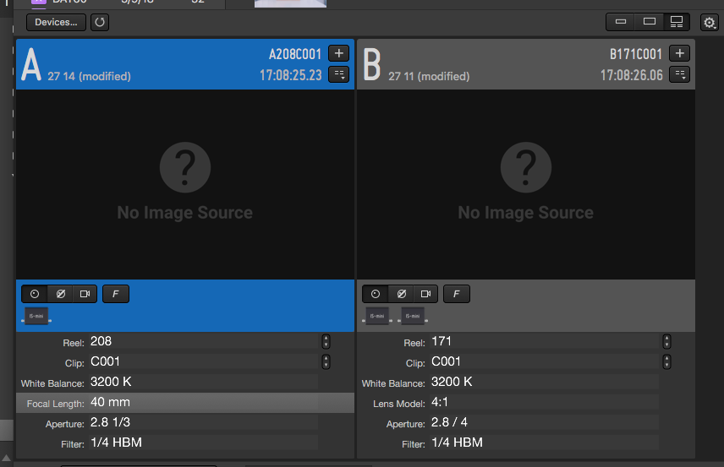This screenshot has height=467, width=724.
Task: Click timecode 17:08:25.23 in slot A
Action: 290,75
